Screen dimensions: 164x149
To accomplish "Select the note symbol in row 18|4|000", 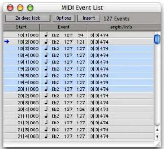I will 46,55.
